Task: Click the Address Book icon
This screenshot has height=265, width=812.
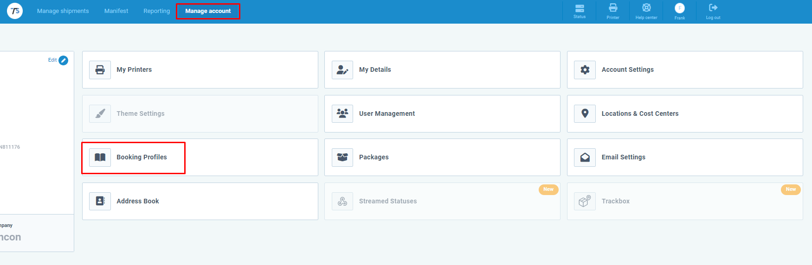Action: [100, 201]
